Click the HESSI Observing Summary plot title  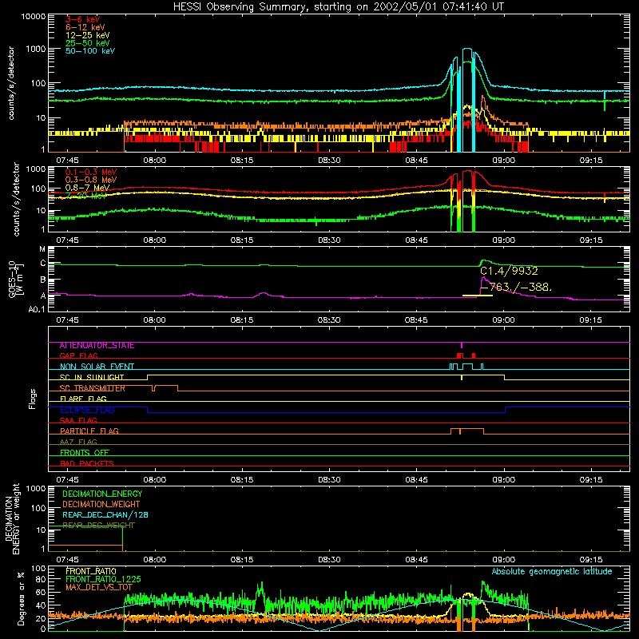click(339, 7)
